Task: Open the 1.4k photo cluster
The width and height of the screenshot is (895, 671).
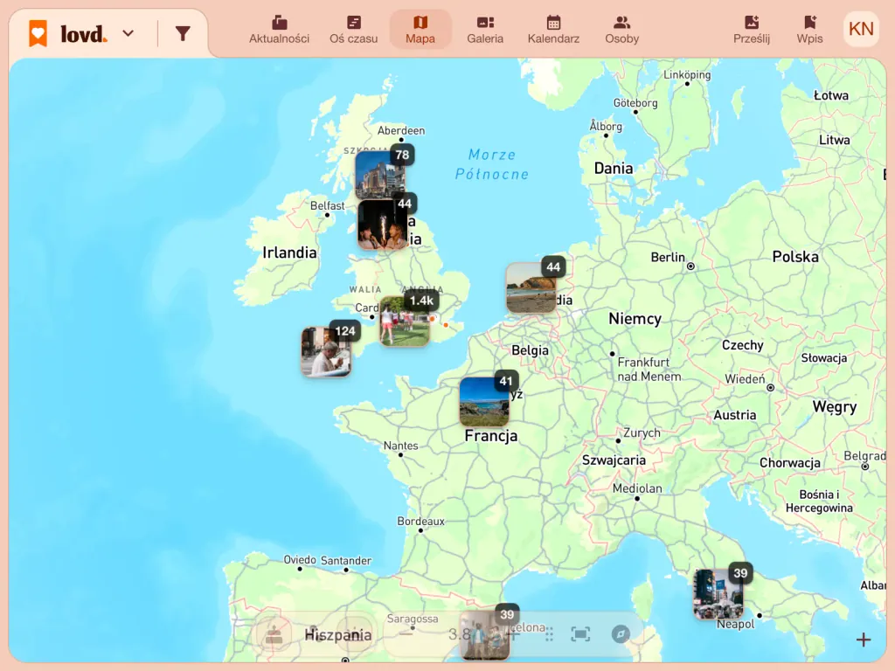Action: [x=406, y=322]
